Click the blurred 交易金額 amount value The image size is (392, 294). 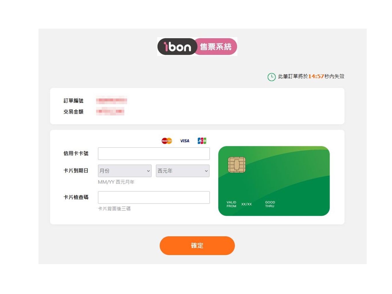coord(110,111)
